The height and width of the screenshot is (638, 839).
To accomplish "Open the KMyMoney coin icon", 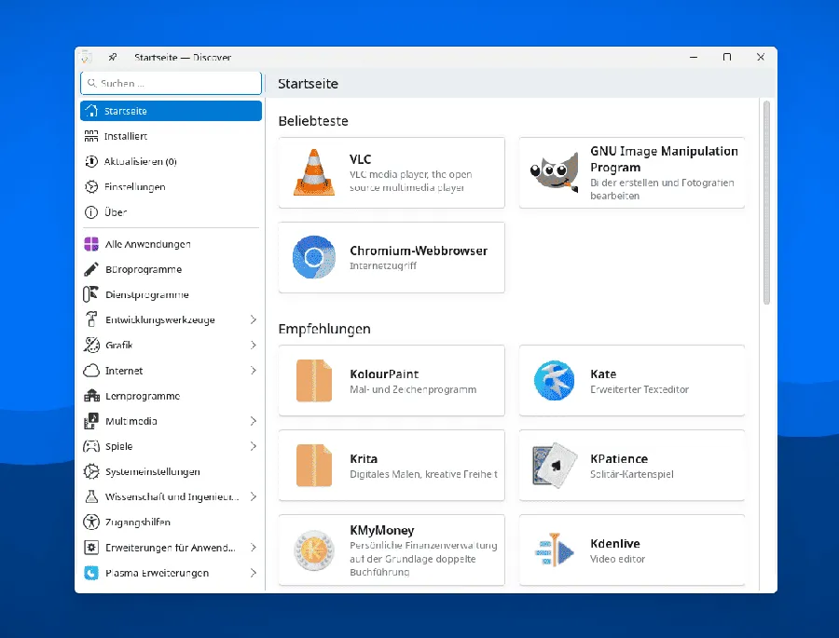I will pyautogui.click(x=314, y=550).
